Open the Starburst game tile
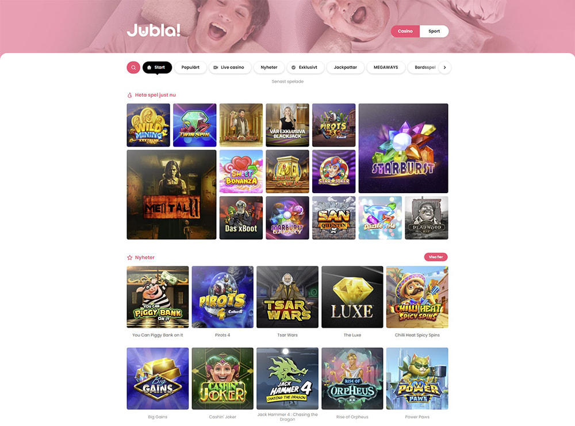The width and height of the screenshot is (575, 426). (x=404, y=148)
